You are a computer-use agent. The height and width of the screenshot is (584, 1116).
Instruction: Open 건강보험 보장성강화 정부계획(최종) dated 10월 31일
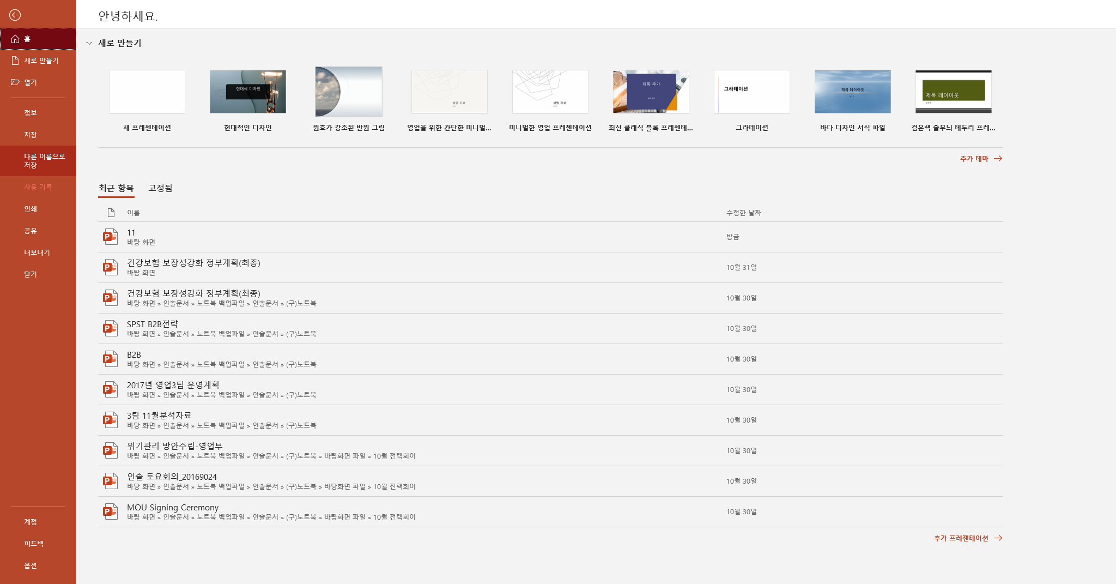click(193, 263)
